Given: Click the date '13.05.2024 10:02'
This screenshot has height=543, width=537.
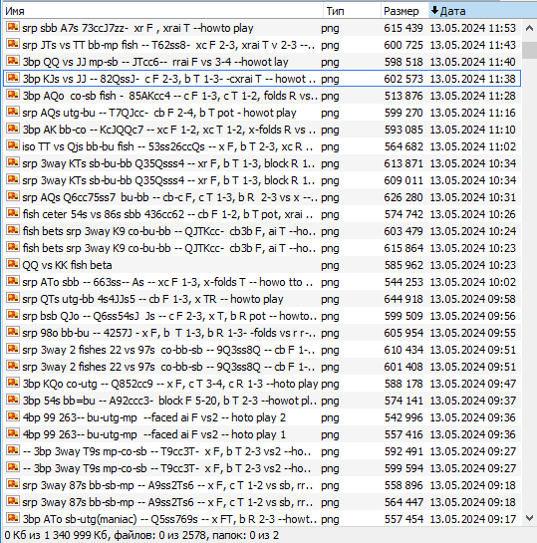Looking at the screenshot, I should 473,282.
